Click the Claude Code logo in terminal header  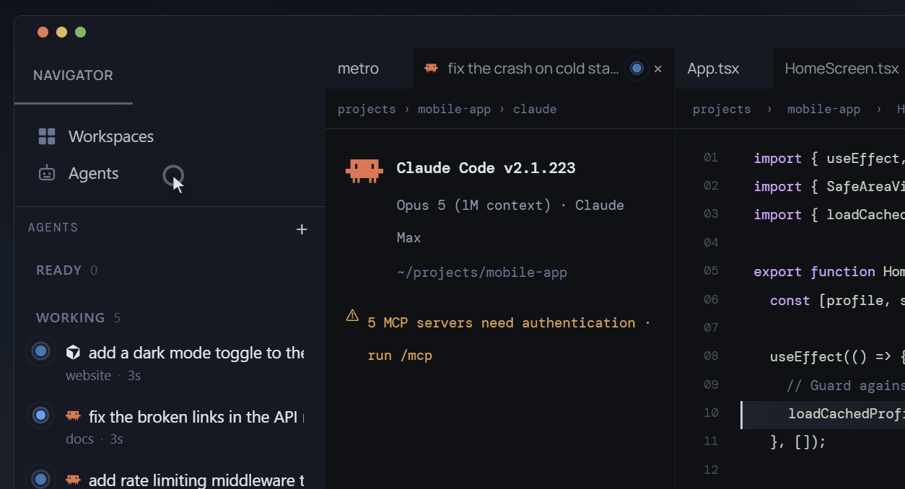click(364, 170)
